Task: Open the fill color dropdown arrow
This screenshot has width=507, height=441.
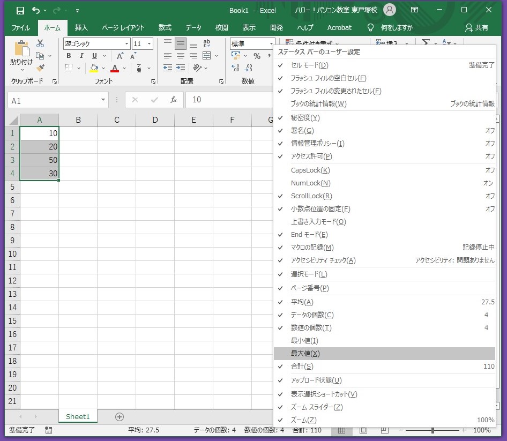Action: [x=103, y=68]
